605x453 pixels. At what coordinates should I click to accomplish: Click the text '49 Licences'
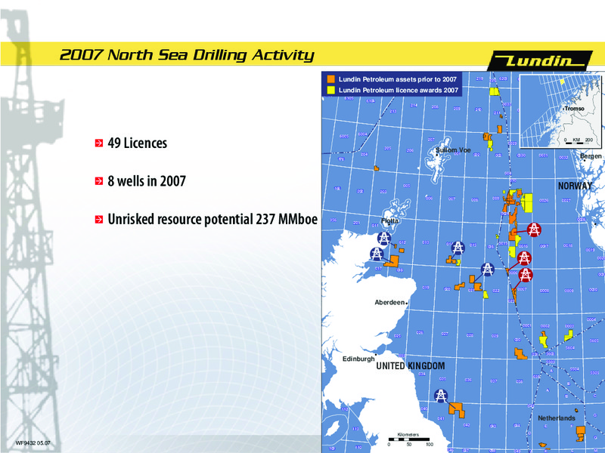138,143
